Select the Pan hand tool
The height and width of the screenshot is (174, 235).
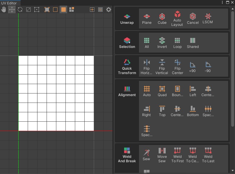(4, 10)
